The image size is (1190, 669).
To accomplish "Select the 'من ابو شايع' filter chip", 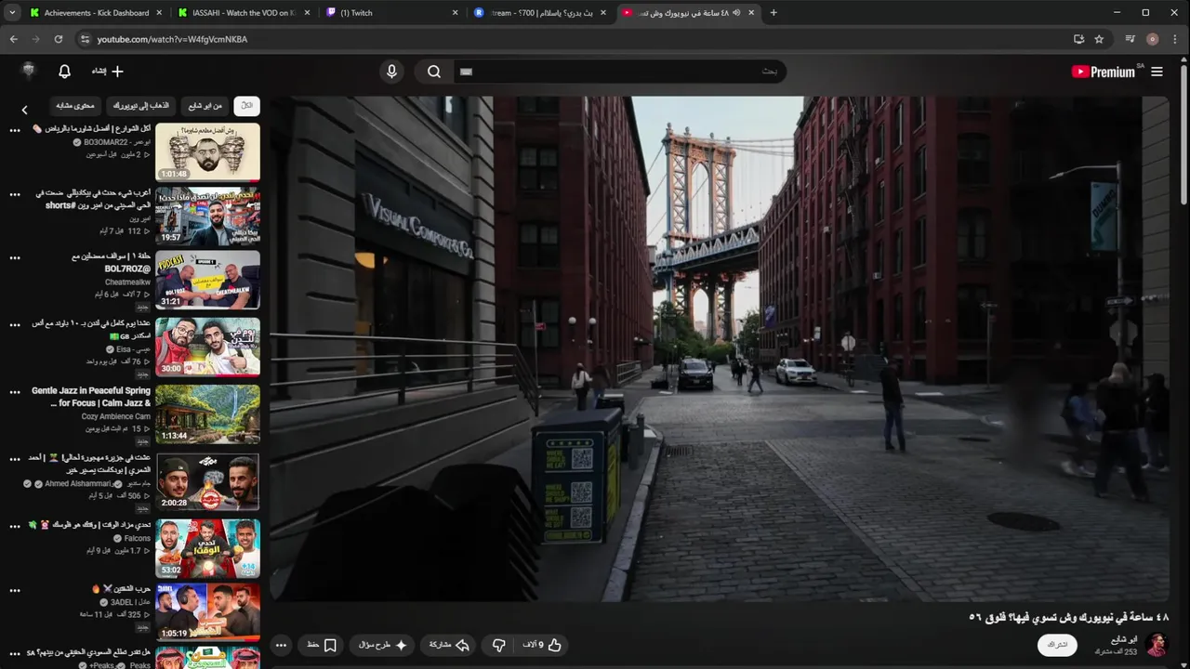I will click(205, 106).
